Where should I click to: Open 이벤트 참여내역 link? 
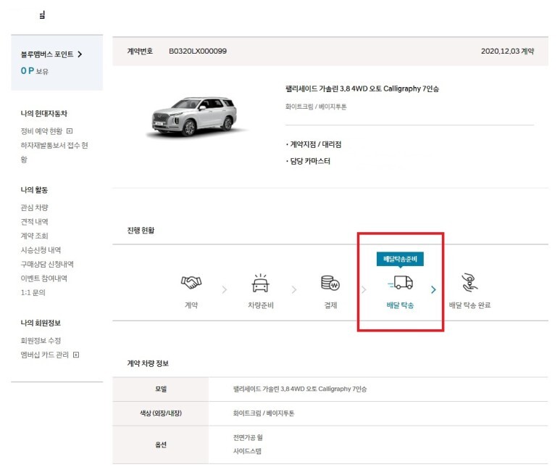point(44,278)
